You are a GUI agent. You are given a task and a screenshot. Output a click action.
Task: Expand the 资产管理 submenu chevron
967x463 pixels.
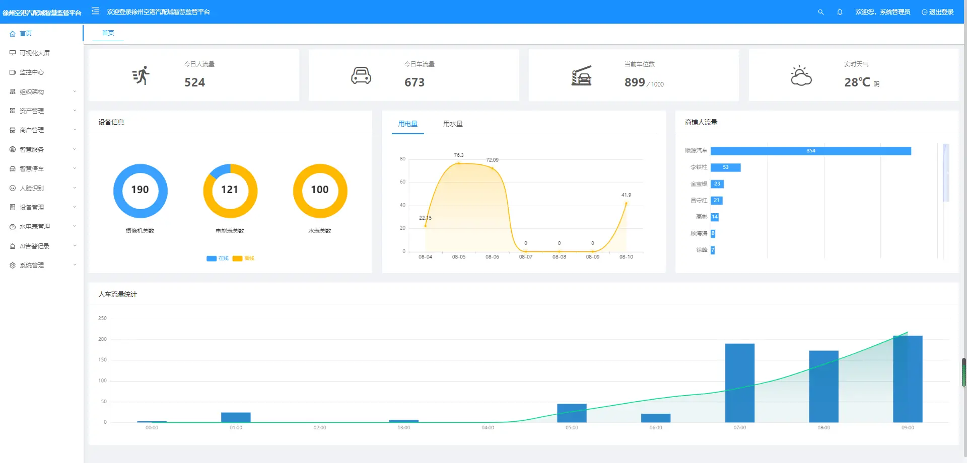click(75, 111)
